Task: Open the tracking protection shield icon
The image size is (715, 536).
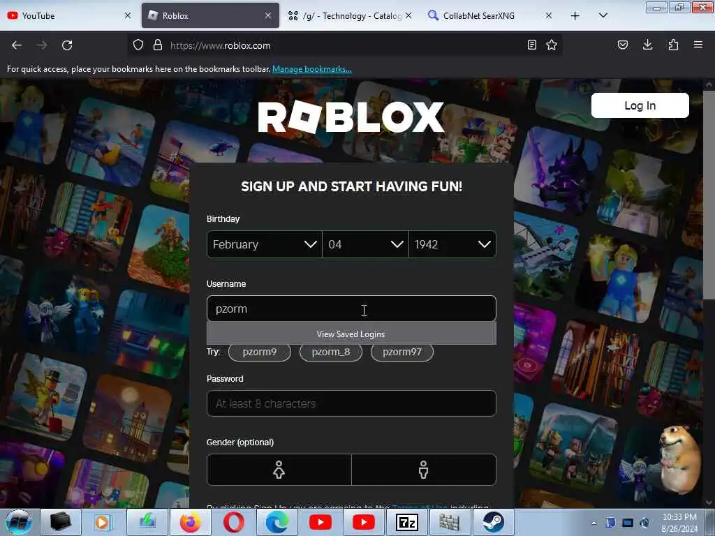Action: pos(138,45)
